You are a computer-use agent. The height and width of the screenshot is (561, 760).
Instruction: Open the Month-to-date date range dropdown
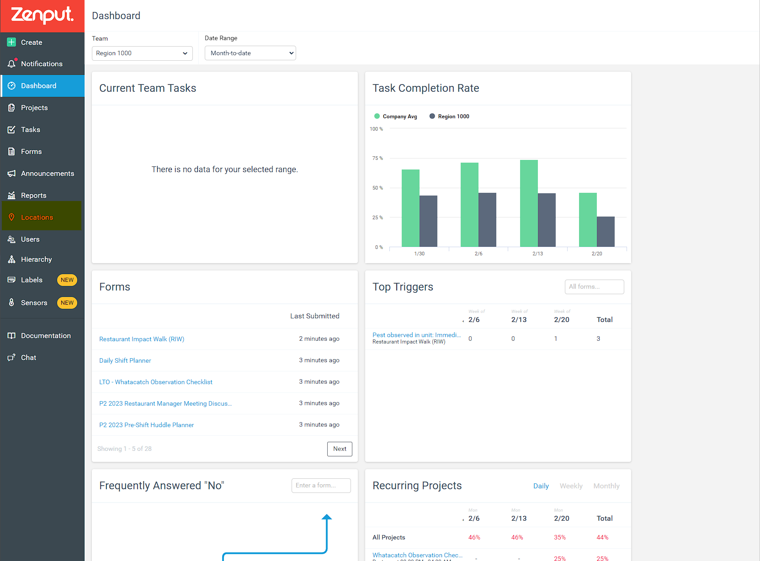pos(250,53)
